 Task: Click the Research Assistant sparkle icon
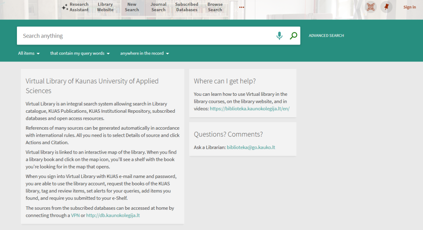(65, 7)
